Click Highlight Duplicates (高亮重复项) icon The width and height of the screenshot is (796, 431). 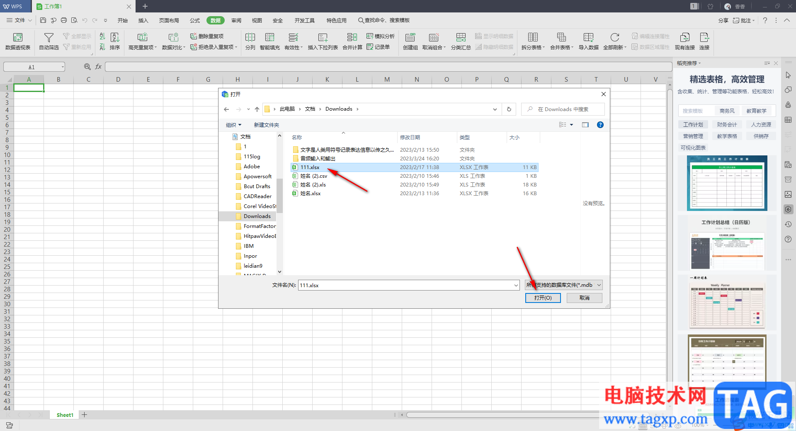143,37
